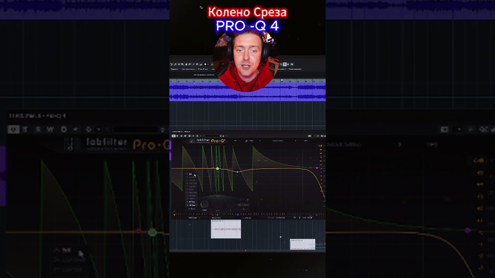Go to next preset with right arrow
Screen dimensions: 495x278
295,141
